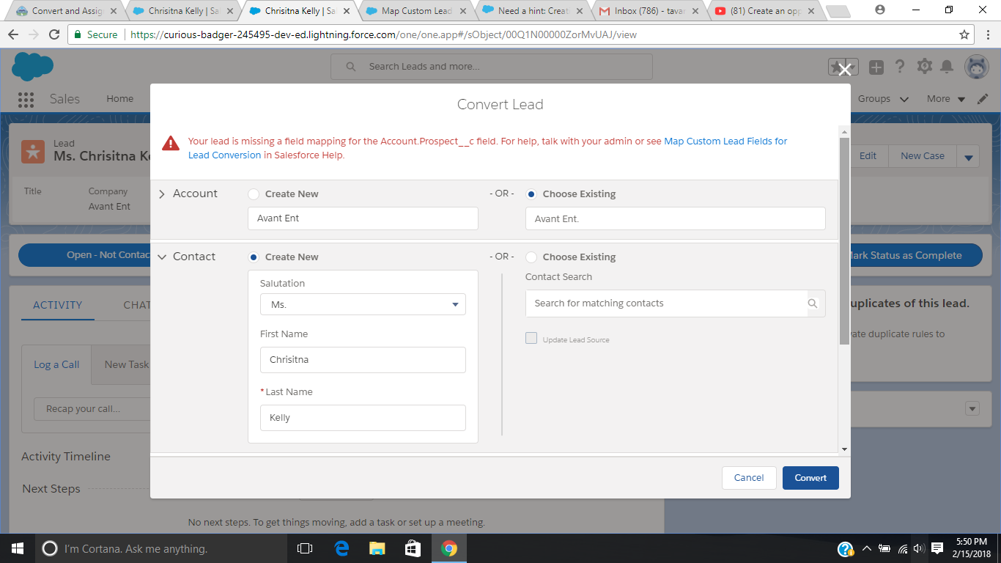Click the new account name field Avant Ent
Viewport: 1001px width, 563px height.
pos(363,218)
